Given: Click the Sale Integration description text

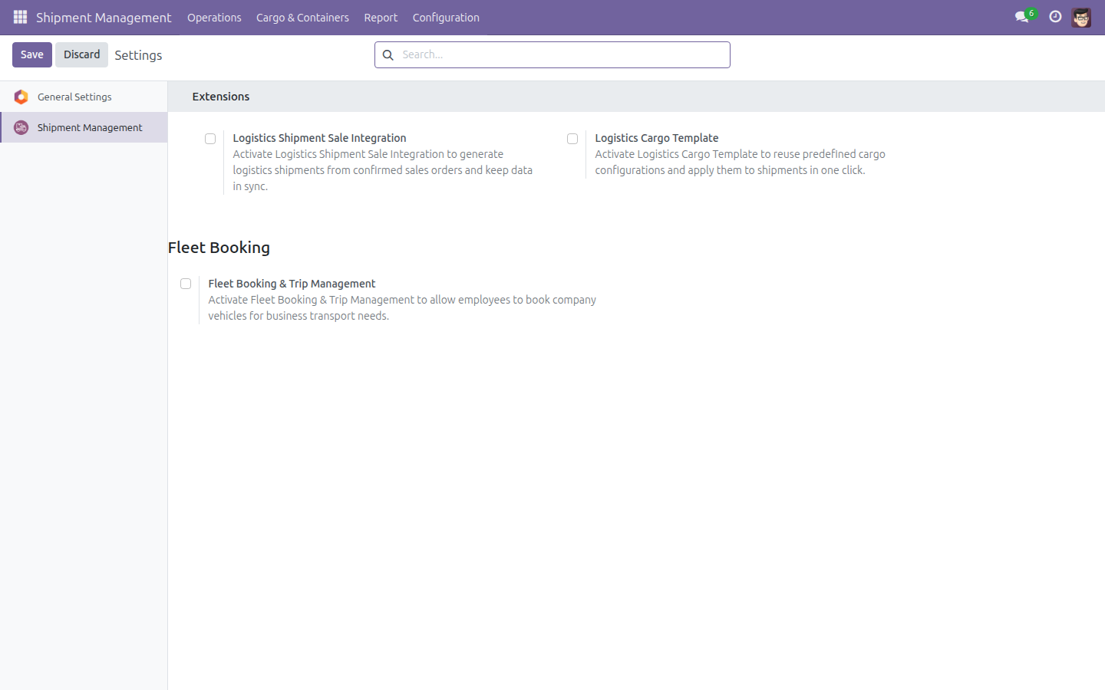Looking at the screenshot, I should (382, 170).
